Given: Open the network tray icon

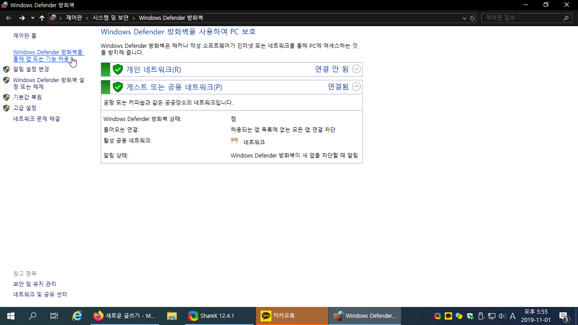Looking at the screenshot, I should pyautogui.click(x=492, y=316).
